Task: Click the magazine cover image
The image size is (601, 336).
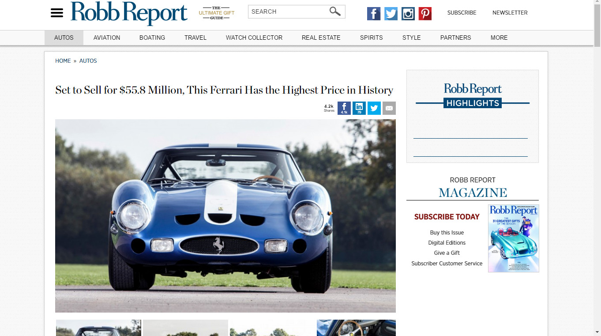Action: click(514, 238)
